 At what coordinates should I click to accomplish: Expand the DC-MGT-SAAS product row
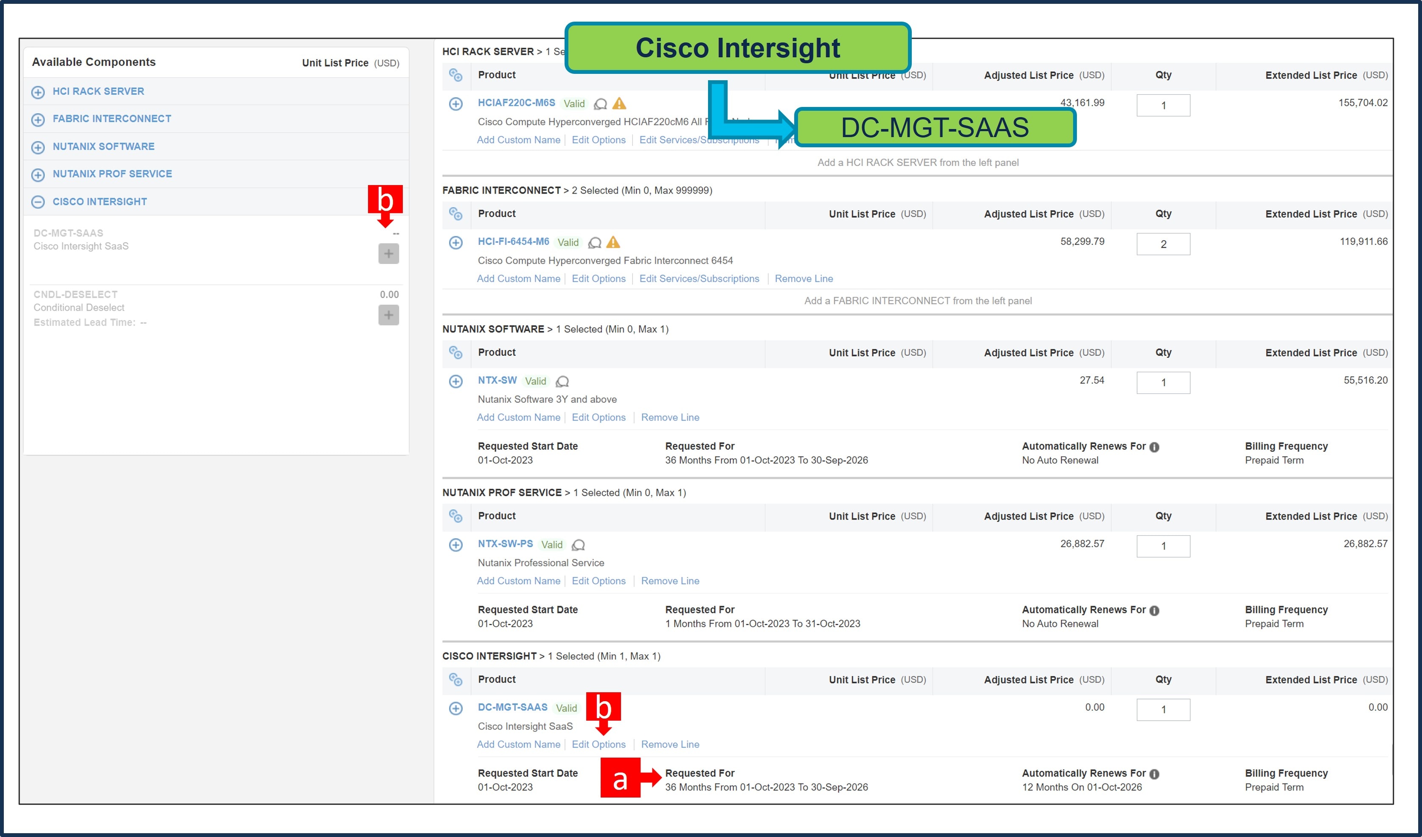(455, 709)
